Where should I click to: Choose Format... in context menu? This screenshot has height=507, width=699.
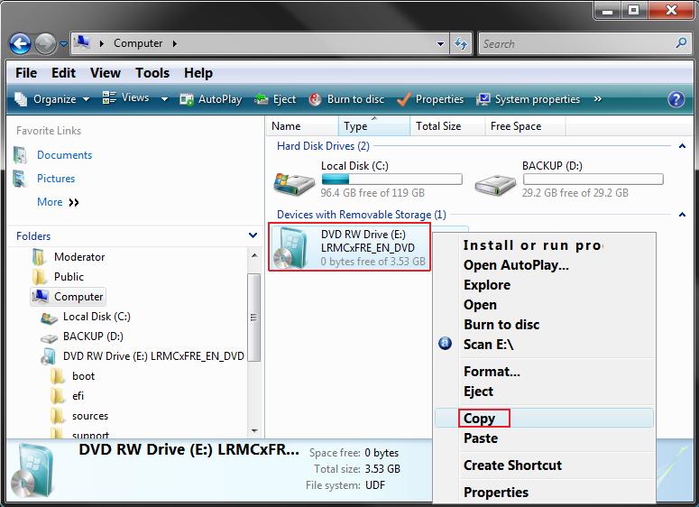point(544,372)
